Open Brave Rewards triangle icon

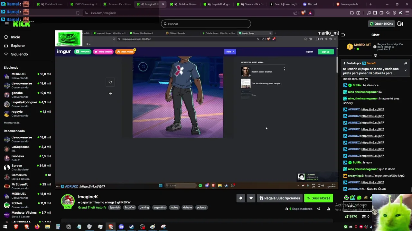pos(310,13)
